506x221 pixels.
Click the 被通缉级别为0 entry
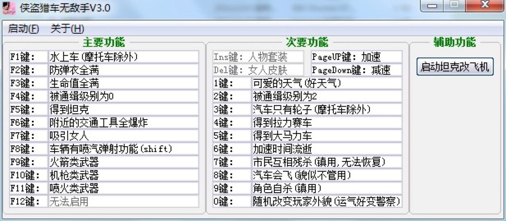point(123,97)
